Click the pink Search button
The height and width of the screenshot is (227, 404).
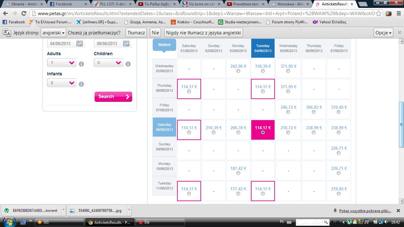pyautogui.click(x=113, y=96)
